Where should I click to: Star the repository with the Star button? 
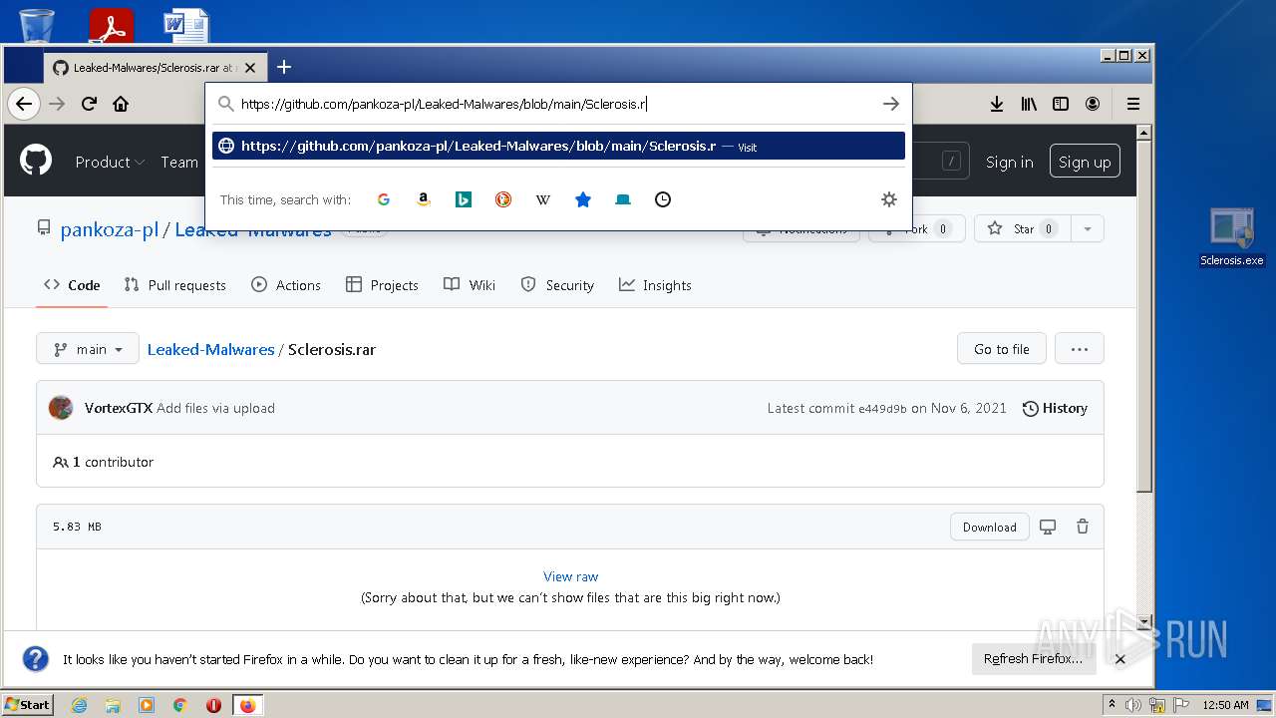[1023, 228]
